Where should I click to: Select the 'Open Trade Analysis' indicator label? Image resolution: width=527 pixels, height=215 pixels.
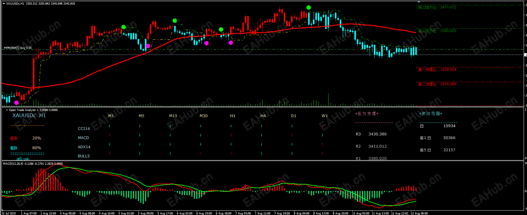pyautogui.click(x=22, y=110)
